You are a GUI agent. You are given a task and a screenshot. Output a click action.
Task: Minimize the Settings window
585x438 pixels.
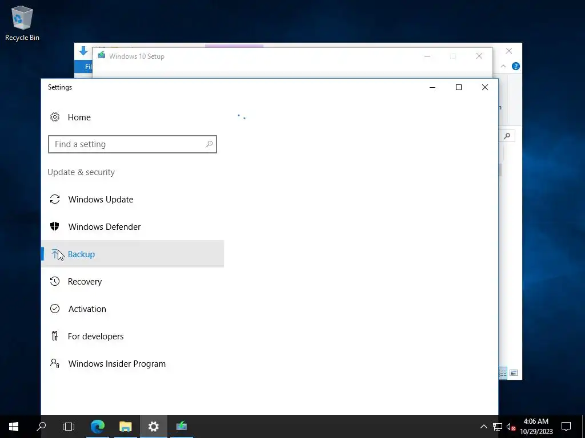click(432, 87)
